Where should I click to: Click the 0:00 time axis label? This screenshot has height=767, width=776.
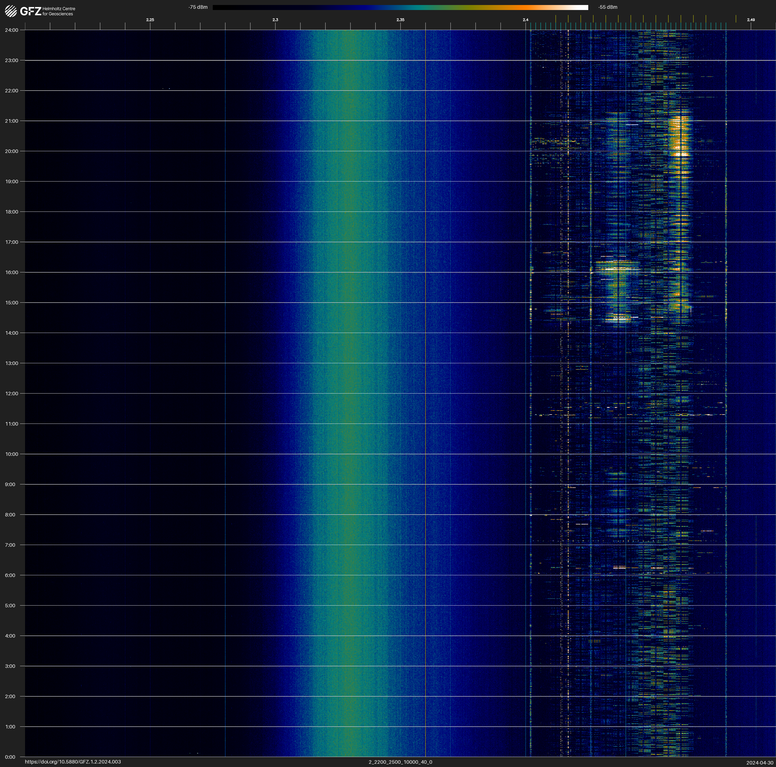(10, 757)
